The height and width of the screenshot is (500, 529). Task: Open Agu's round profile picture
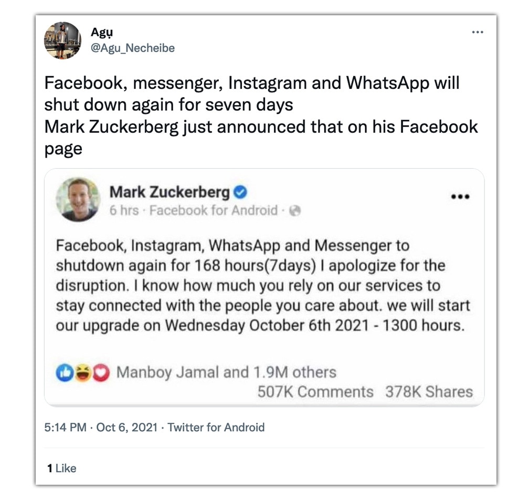pos(63,40)
